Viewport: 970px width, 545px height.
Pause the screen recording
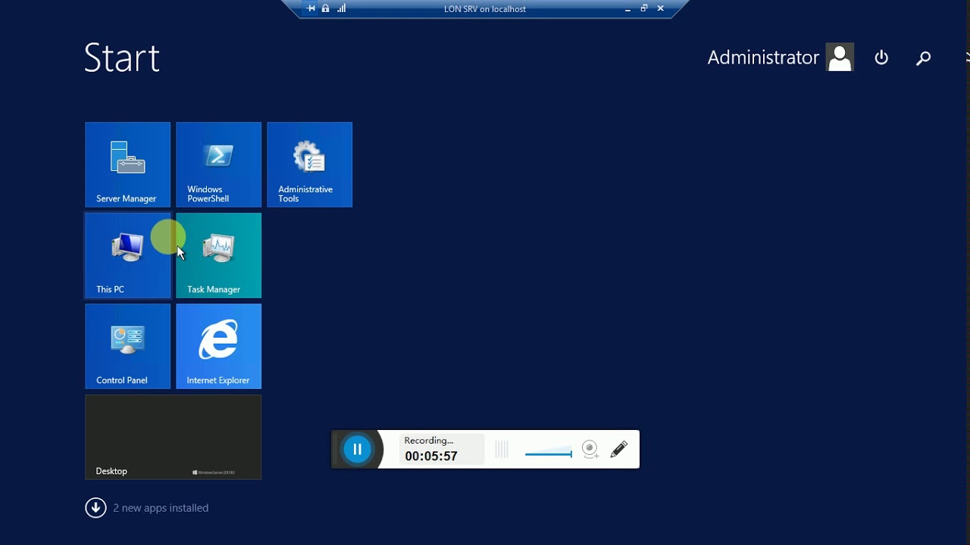point(357,449)
